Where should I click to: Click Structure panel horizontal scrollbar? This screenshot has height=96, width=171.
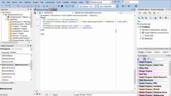click(x=15, y=43)
